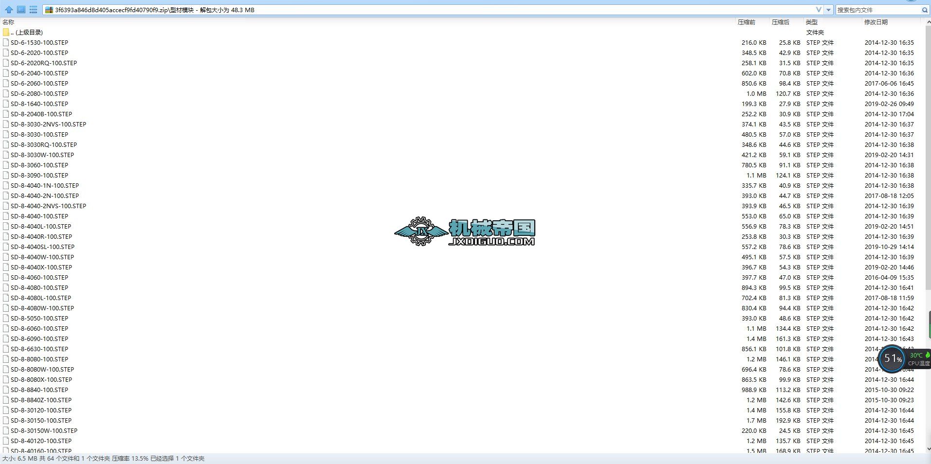Viewport: 931px width, 464px height.
Task: Select file SD-8-4080L-100.STEP
Action: coord(41,298)
